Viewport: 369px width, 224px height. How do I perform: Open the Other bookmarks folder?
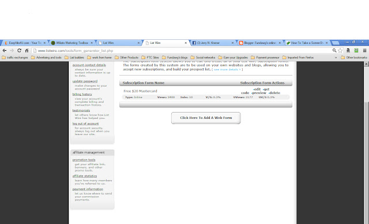354,58
